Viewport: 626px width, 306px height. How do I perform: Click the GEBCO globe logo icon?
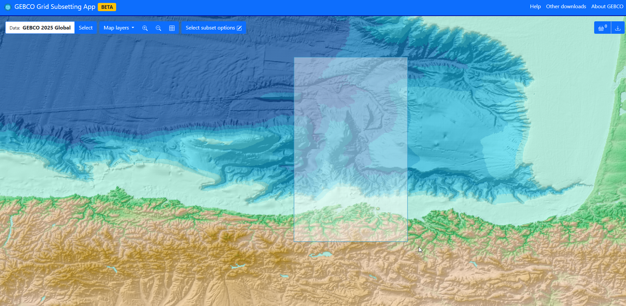pyautogui.click(x=8, y=7)
